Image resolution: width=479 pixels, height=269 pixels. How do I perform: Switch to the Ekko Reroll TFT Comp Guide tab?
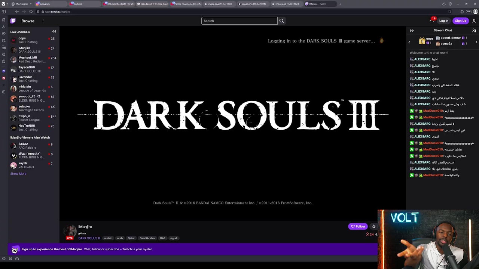pyautogui.click(x=152, y=4)
